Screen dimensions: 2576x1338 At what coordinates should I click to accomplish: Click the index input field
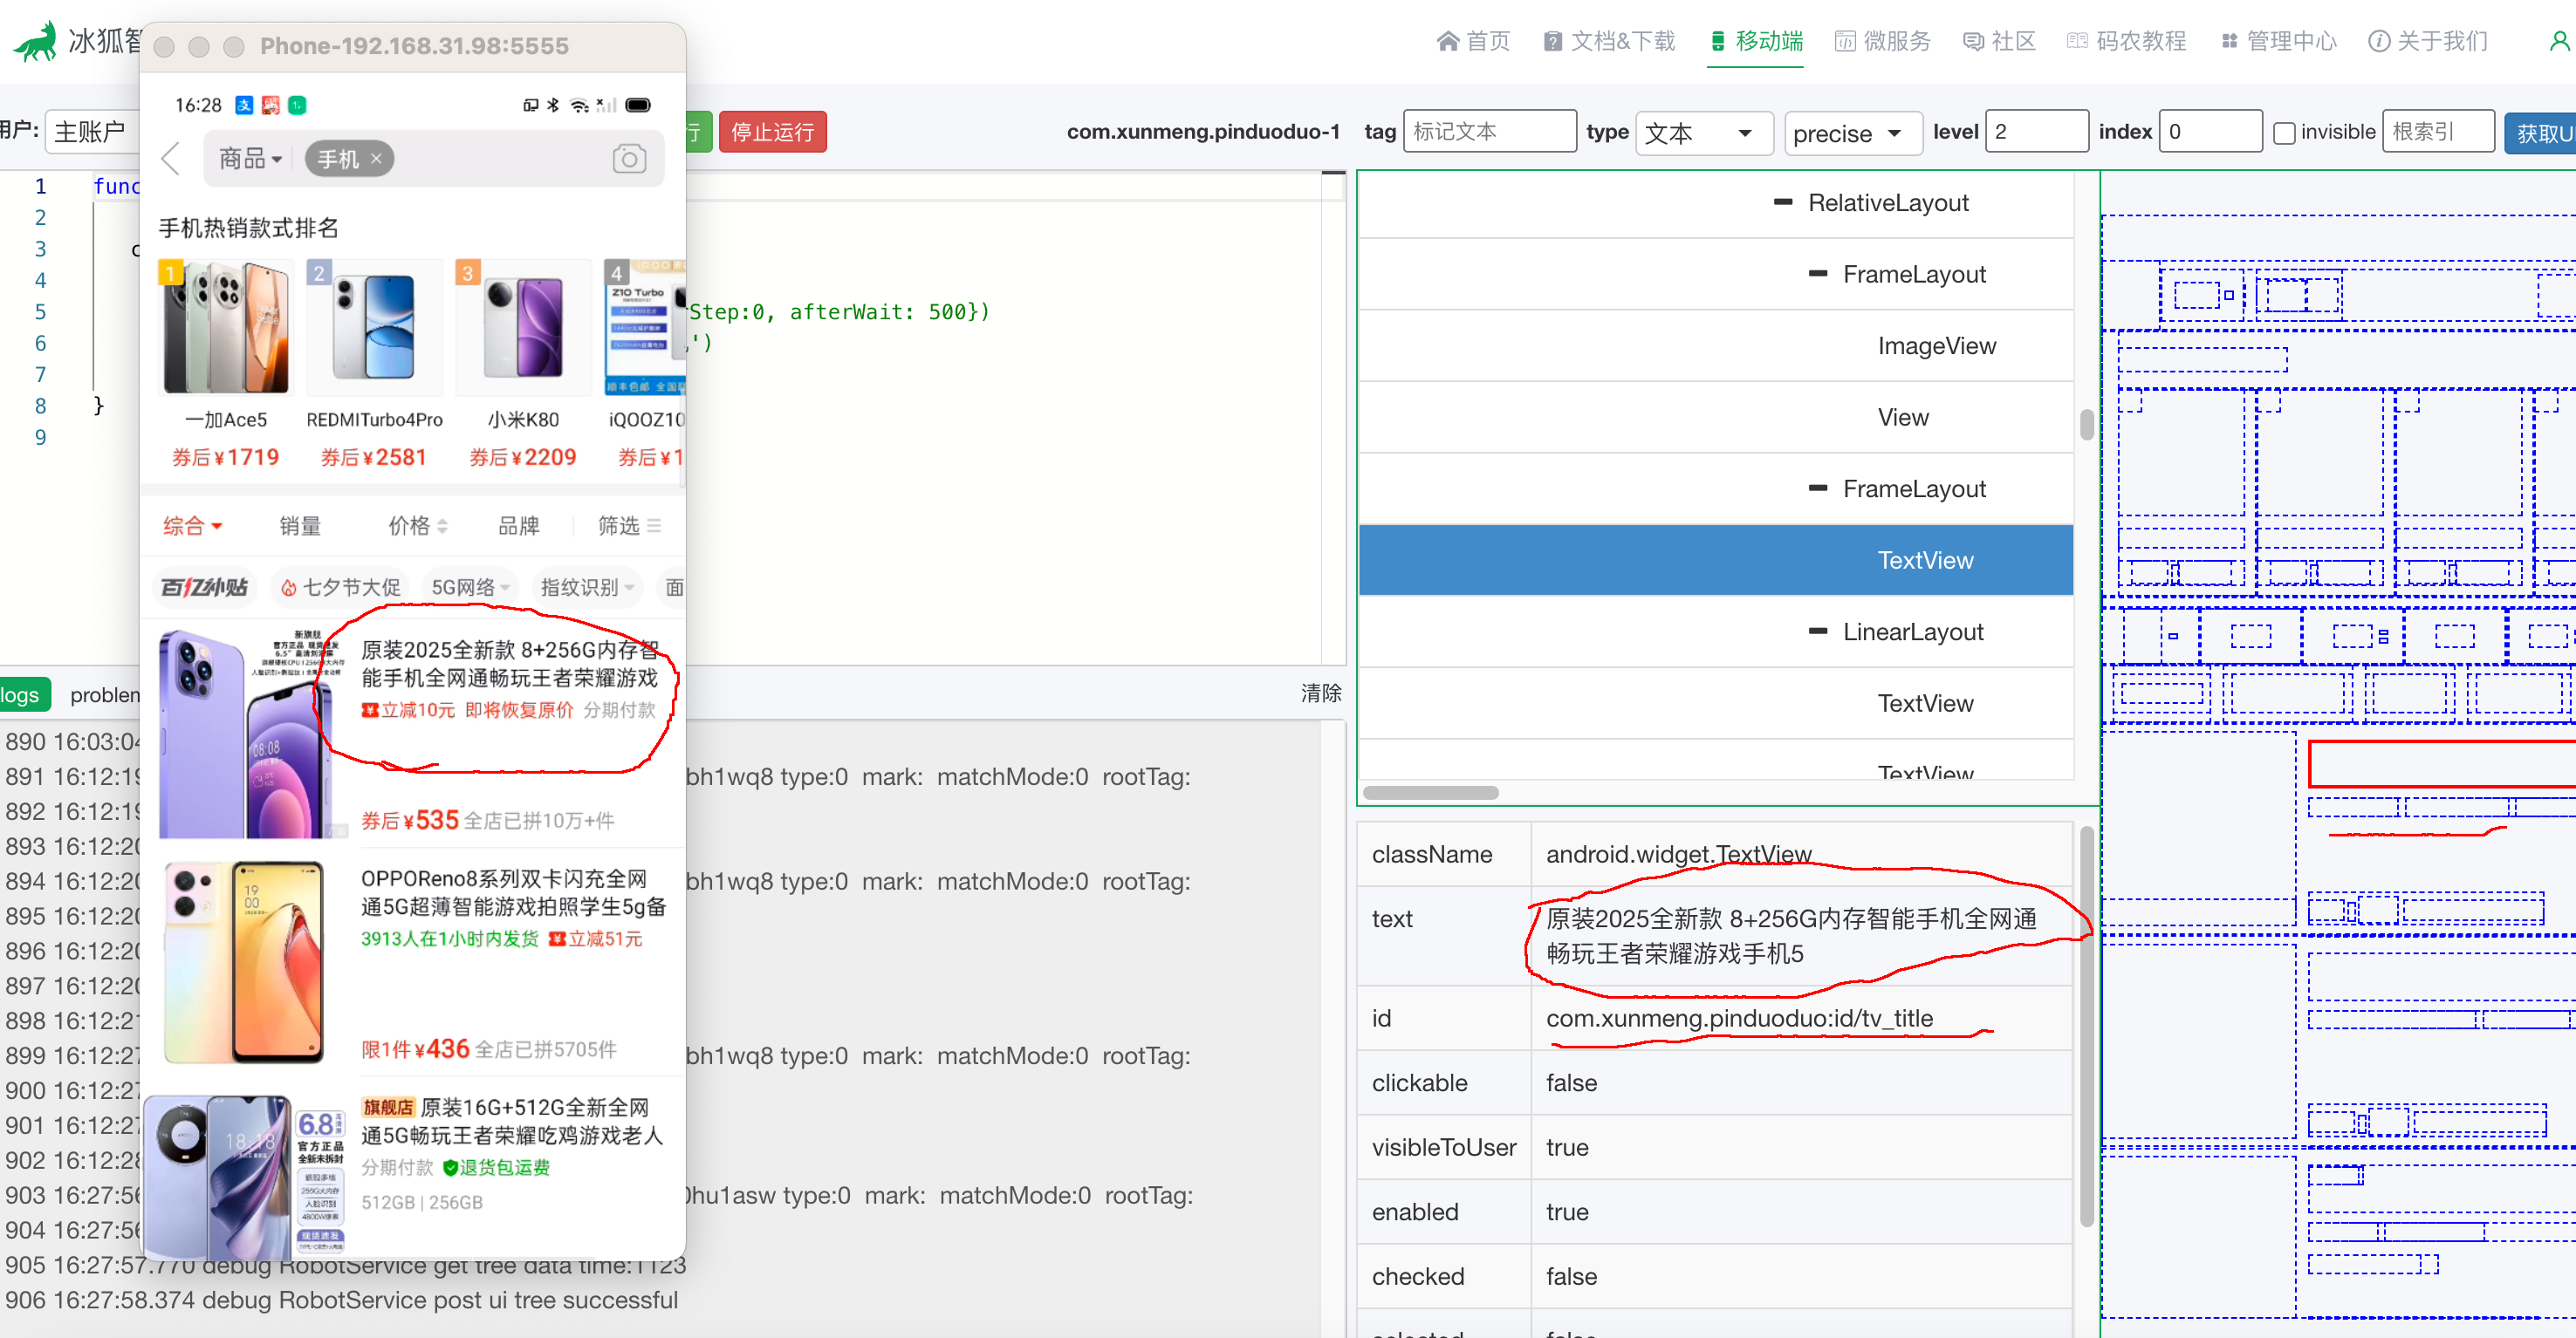[x=2210, y=131]
